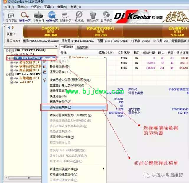Switch to the 浏览文件 tab
189x183 pixels.
(x=82, y=47)
